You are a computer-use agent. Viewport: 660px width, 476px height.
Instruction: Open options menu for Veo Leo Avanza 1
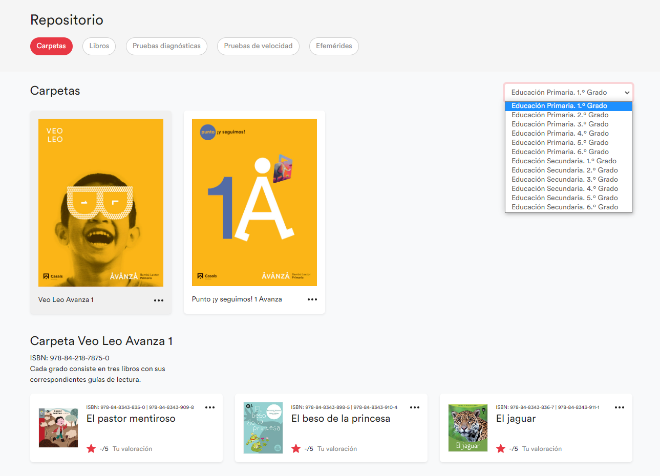pos(159,300)
